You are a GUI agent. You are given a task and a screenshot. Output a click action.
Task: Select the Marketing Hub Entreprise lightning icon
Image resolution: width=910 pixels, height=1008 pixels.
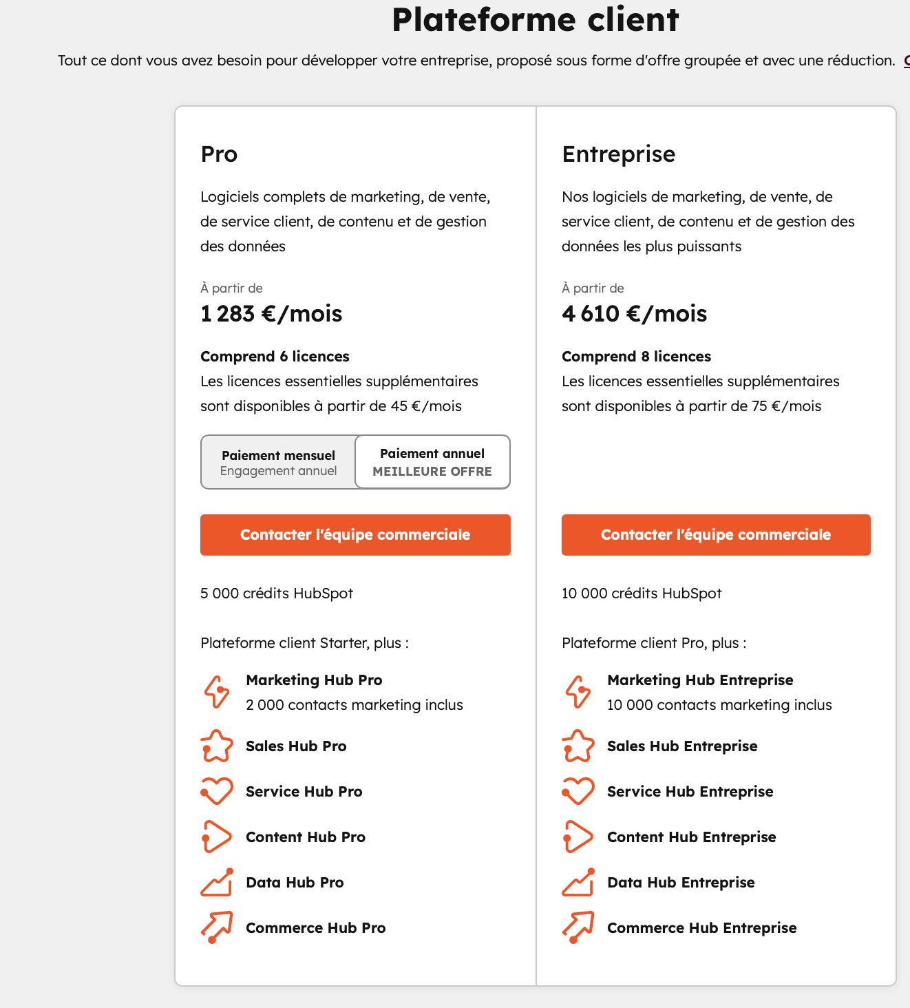point(578,691)
